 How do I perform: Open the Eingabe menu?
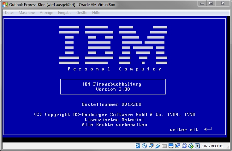click(65, 13)
